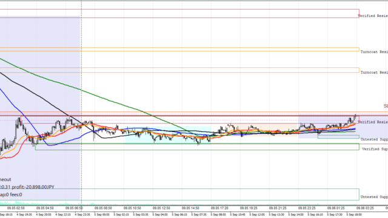Click the 09.05 14:50 time axis label
Image resolution: width=388 pixels, height=218 pixels.
tap(190, 208)
